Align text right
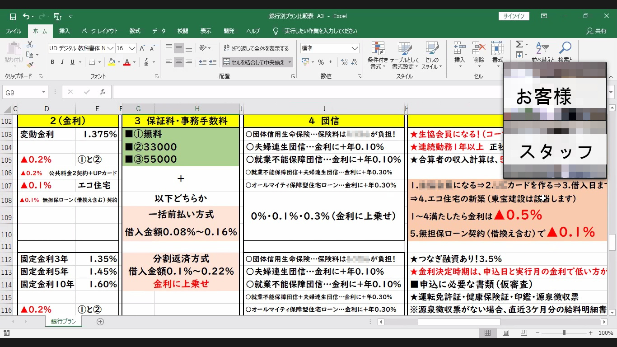 coord(189,62)
